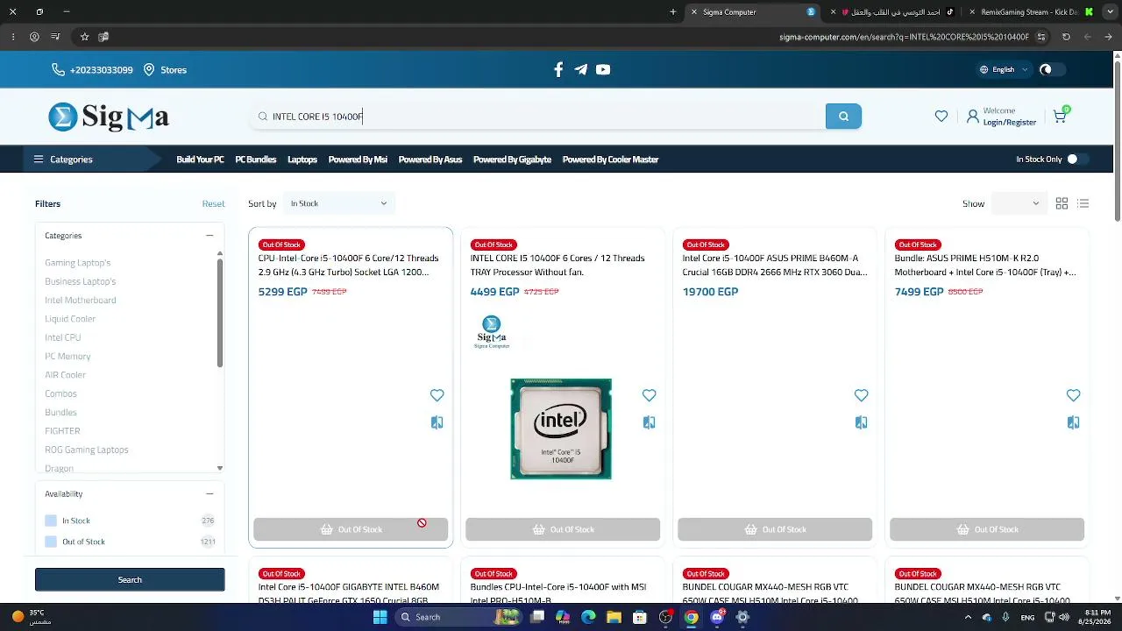The width and height of the screenshot is (1122, 631).
Task: Open Chrome from the taskbar
Action: [692, 617]
